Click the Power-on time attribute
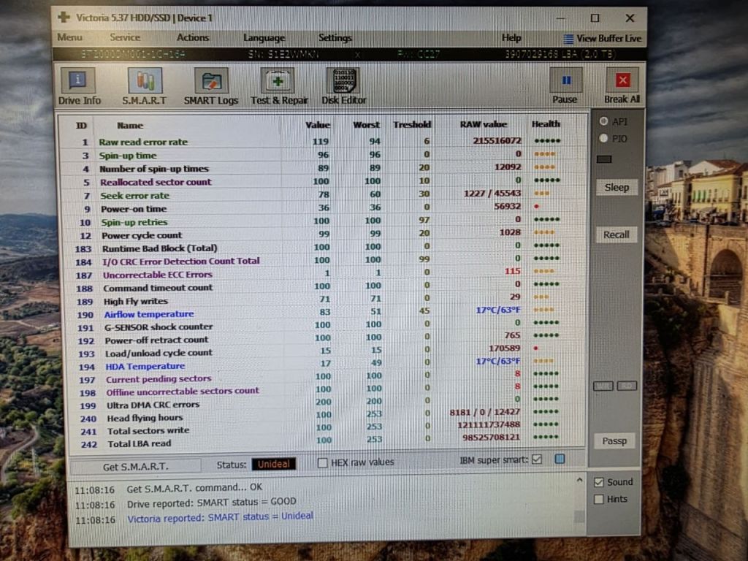 134,209
